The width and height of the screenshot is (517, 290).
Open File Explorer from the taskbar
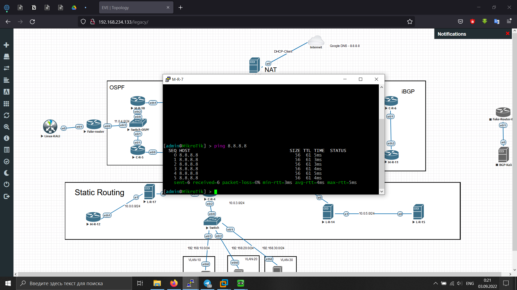tap(157, 283)
